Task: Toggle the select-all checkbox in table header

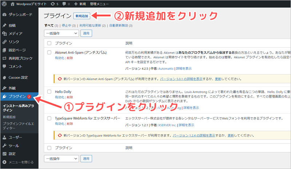Action: [49, 43]
